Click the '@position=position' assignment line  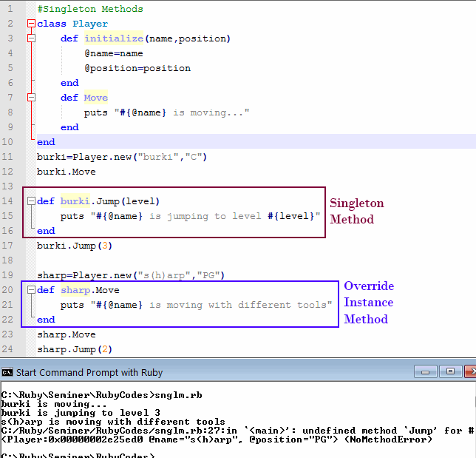tap(137, 68)
